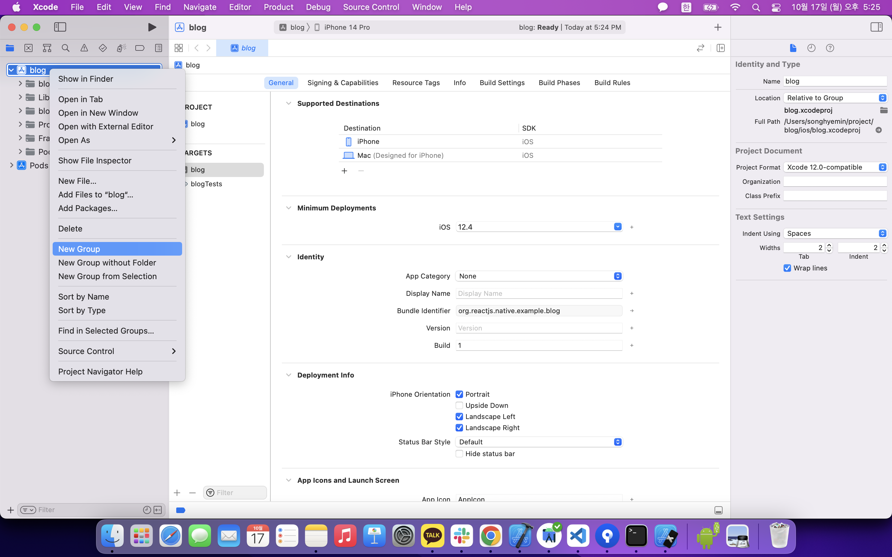The height and width of the screenshot is (557, 892).
Task: Show the History inspector clock icon
Action: pyautogui.click(x=811, y=48)
